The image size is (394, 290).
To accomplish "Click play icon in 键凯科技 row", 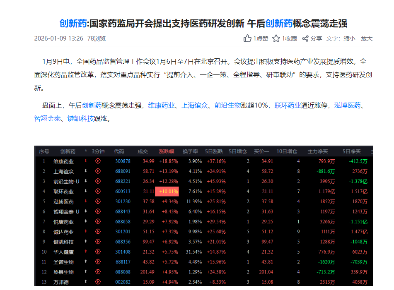I will tap(98, 242).
